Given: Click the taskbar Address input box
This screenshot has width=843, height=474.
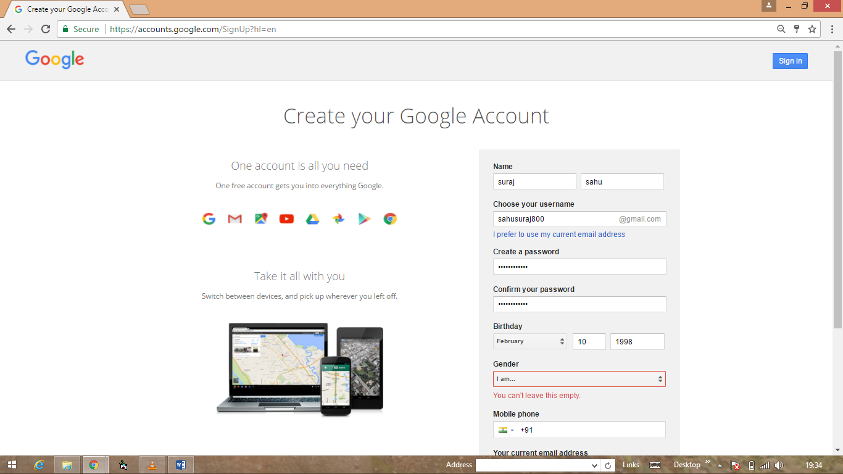Looking at the screenshot, I should coord(533,465).
